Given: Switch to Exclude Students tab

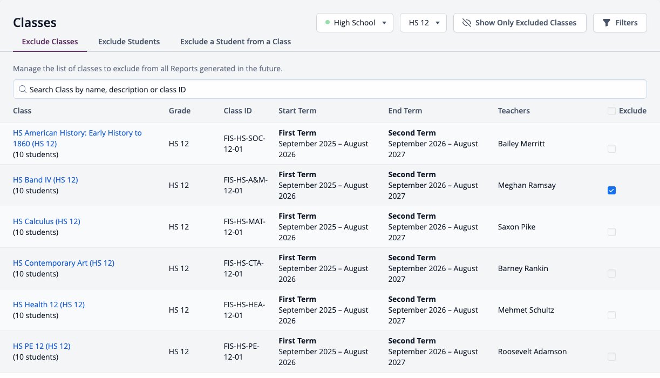Looking at the screenshot, I should [x=129, y=42].
